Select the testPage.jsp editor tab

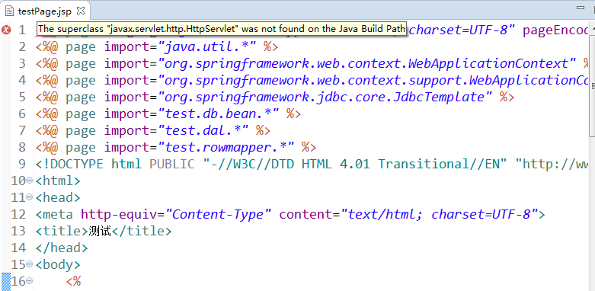click(44, 11)
